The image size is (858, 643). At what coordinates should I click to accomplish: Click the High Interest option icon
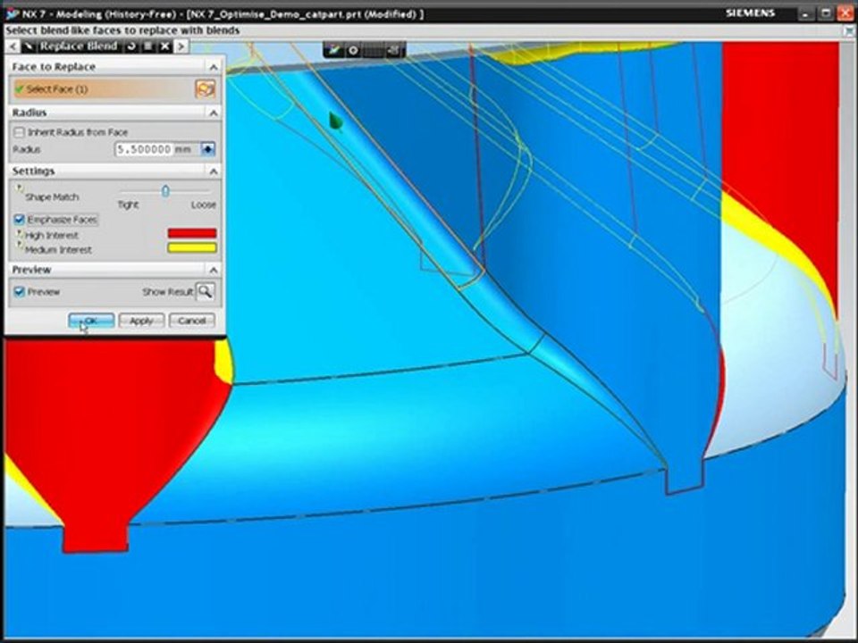point(20,233)
